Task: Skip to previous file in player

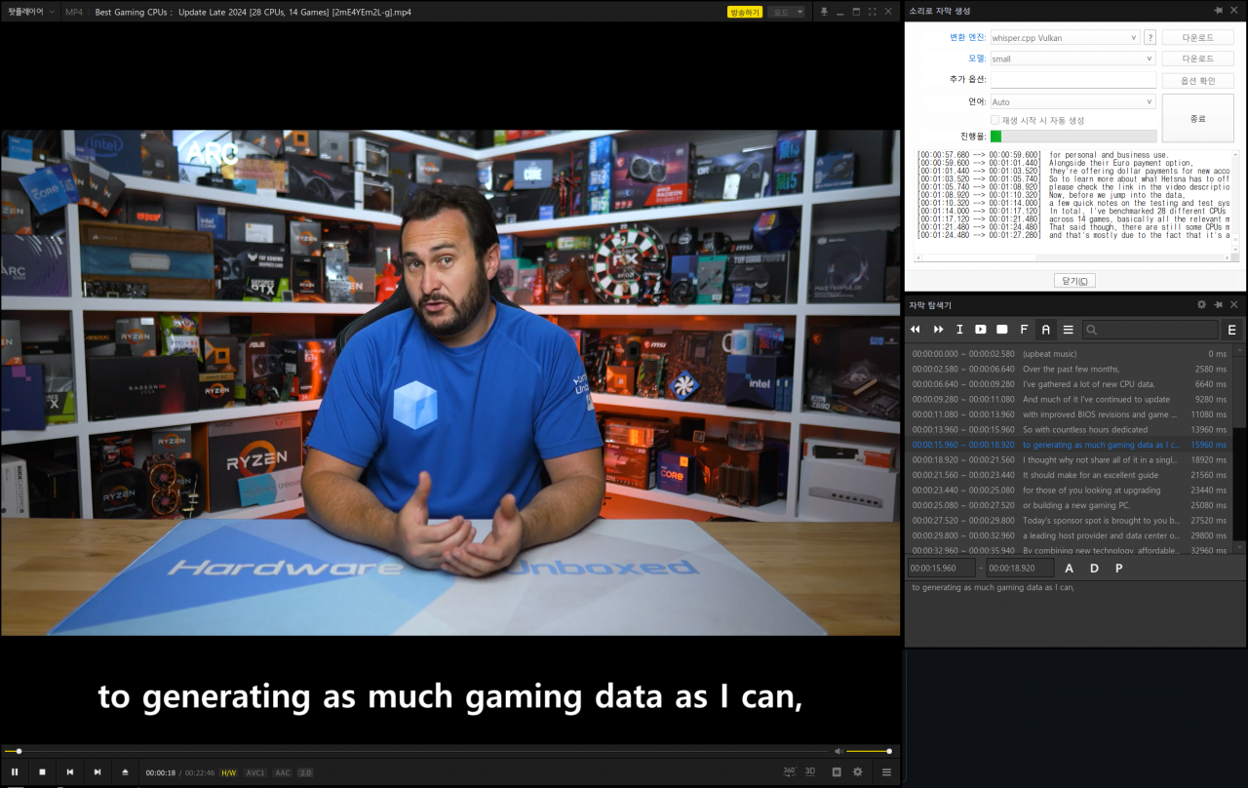Action: (69, 771)
